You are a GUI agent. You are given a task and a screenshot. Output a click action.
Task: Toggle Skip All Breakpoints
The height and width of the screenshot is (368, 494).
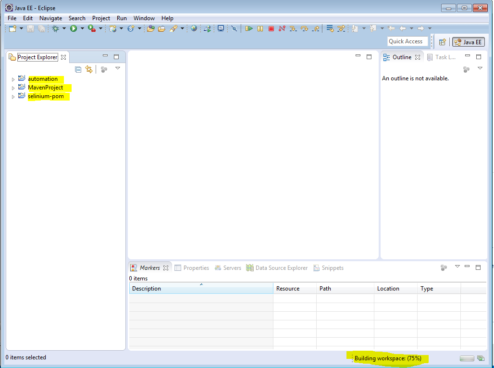click(234, 29)
